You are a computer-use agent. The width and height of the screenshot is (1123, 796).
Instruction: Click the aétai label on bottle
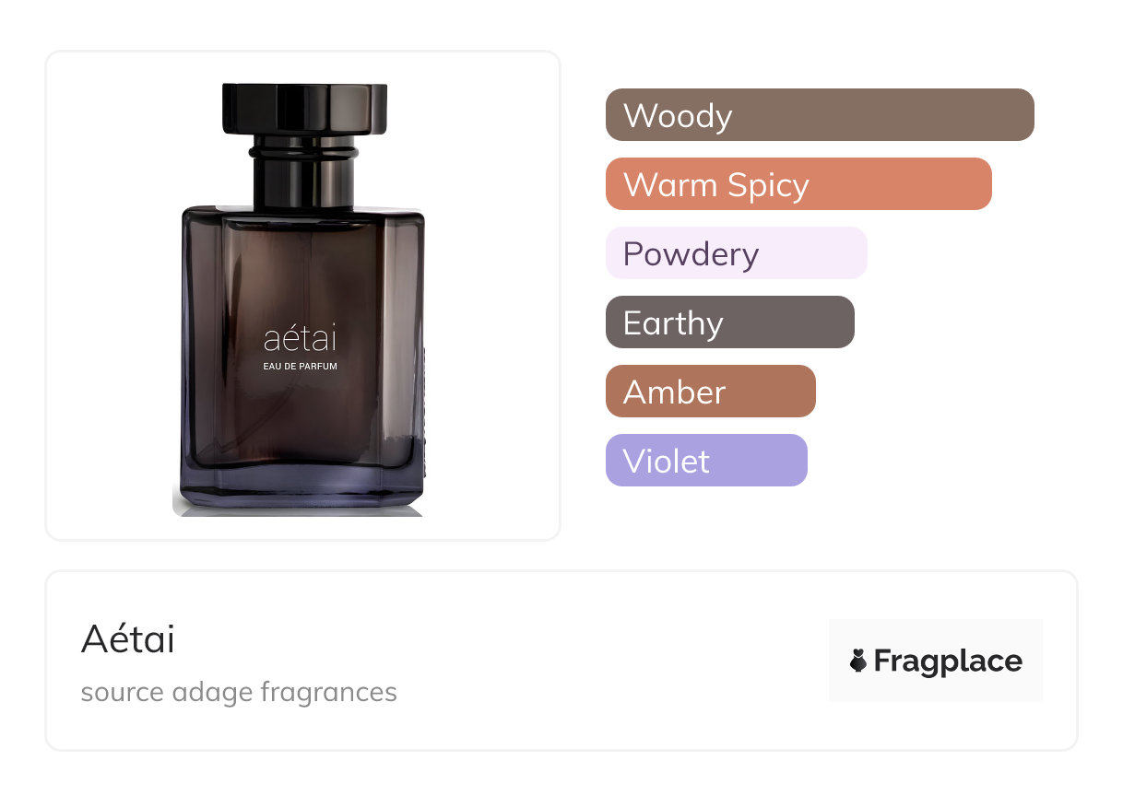click(301, 338)
